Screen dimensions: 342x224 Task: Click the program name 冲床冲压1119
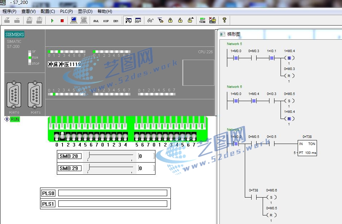[64, 64]
